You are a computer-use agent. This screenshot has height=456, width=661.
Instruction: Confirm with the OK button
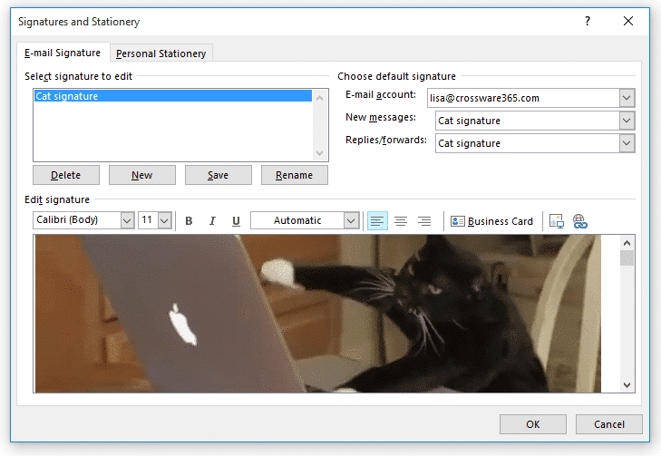(533, 424)
